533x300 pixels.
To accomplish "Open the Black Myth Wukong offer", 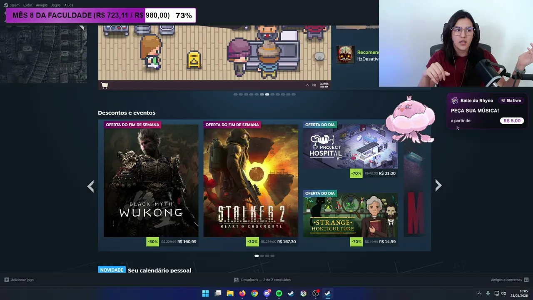I will click(151, 180).
